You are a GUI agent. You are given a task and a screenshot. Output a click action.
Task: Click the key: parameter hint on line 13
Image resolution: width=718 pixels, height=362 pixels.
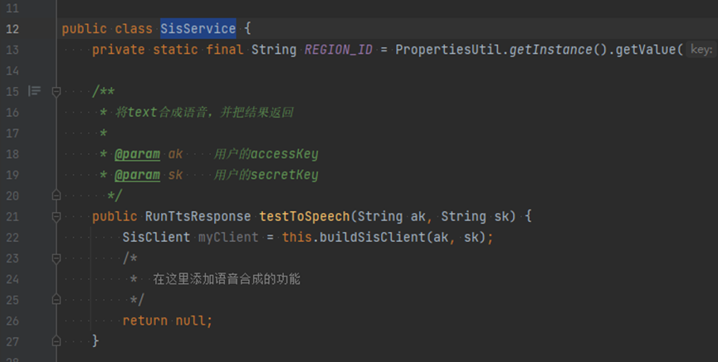(700, 50)
